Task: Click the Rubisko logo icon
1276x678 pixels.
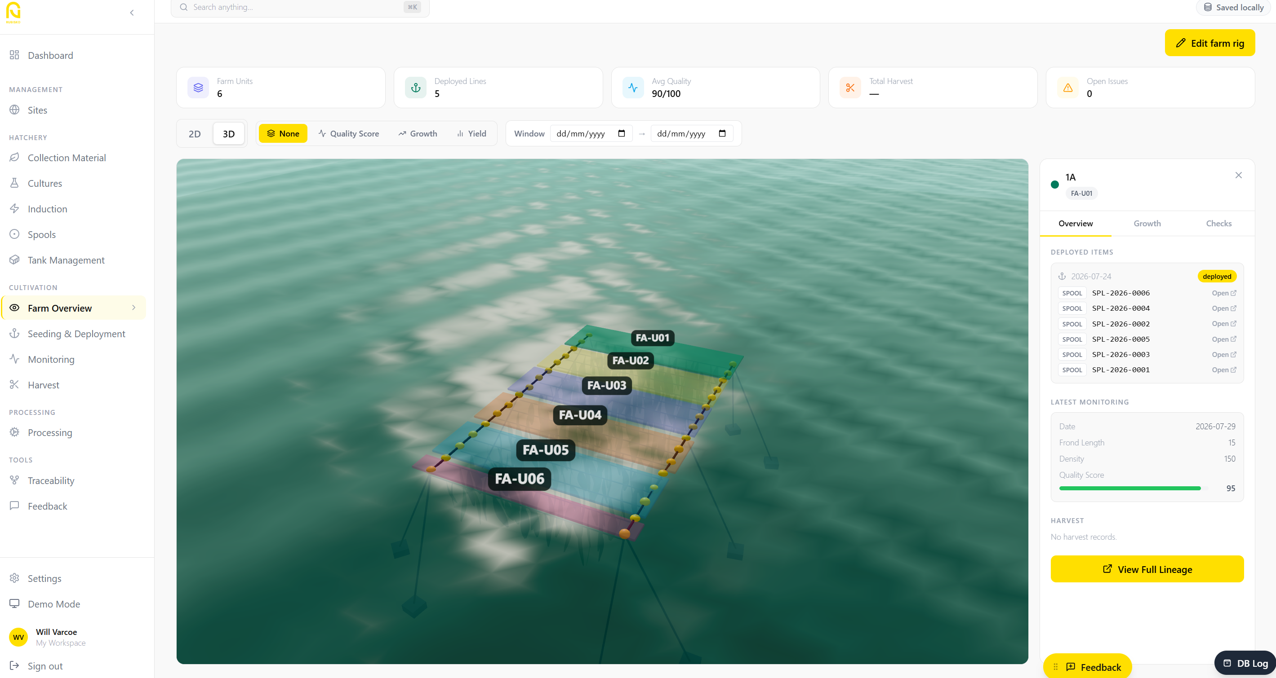Action: pos(13,13)
